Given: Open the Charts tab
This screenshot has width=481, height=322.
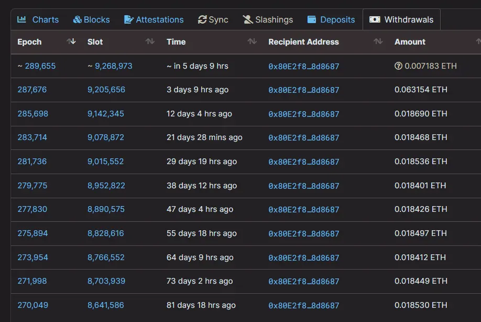Looking at the screenshot, I should [x=38, y=19].
